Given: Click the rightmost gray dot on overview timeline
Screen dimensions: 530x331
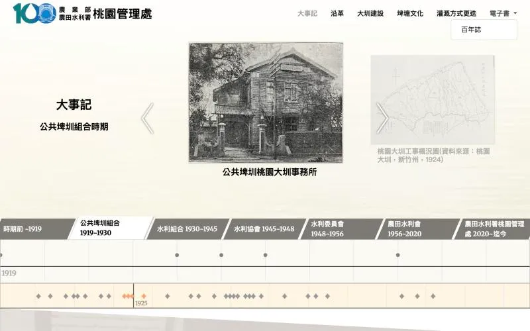Looking at the screenshot, I should (398, 255).
